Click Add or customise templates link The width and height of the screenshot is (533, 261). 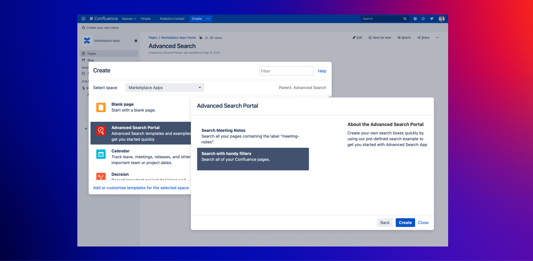pyautogui.click(x=141, y=188)
